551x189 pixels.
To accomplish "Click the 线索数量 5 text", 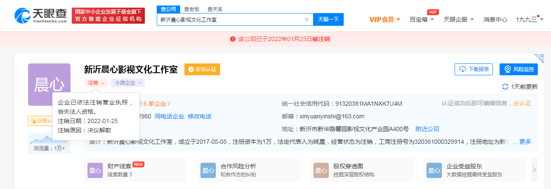I will [x=120, y=174].
